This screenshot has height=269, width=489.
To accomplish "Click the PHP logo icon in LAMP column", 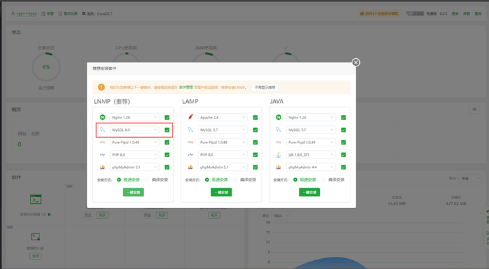I will (191, 154).
